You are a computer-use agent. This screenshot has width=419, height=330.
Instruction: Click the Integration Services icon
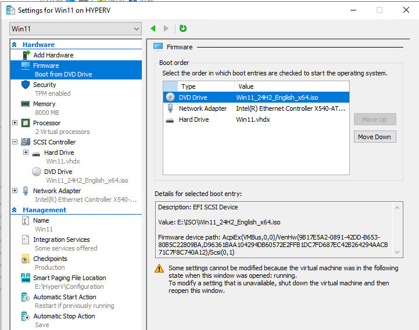click(x=26, y=240)
